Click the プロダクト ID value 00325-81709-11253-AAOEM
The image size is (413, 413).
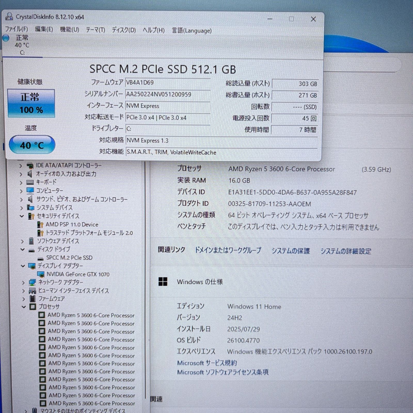pos(269,204)
